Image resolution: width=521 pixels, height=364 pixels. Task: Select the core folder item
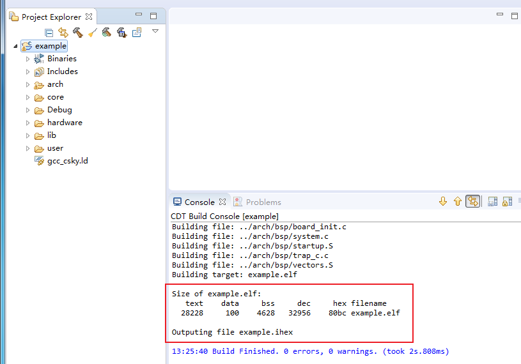click(x=56, y=97)
